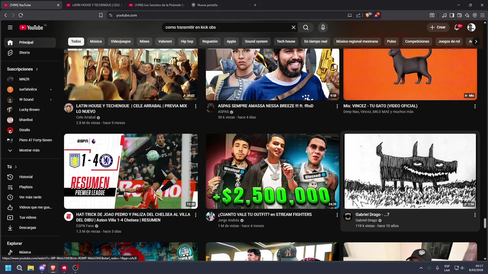Open options for ASPAS SEMPRE AMASSA video
This screenshot has width=488, height=274.
click(x=337, y=106)
